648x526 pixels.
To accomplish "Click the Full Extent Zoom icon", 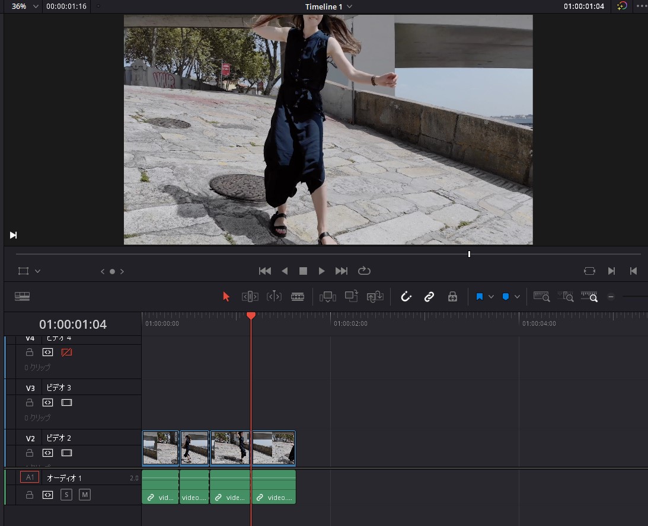I will [x=541, y=296].
